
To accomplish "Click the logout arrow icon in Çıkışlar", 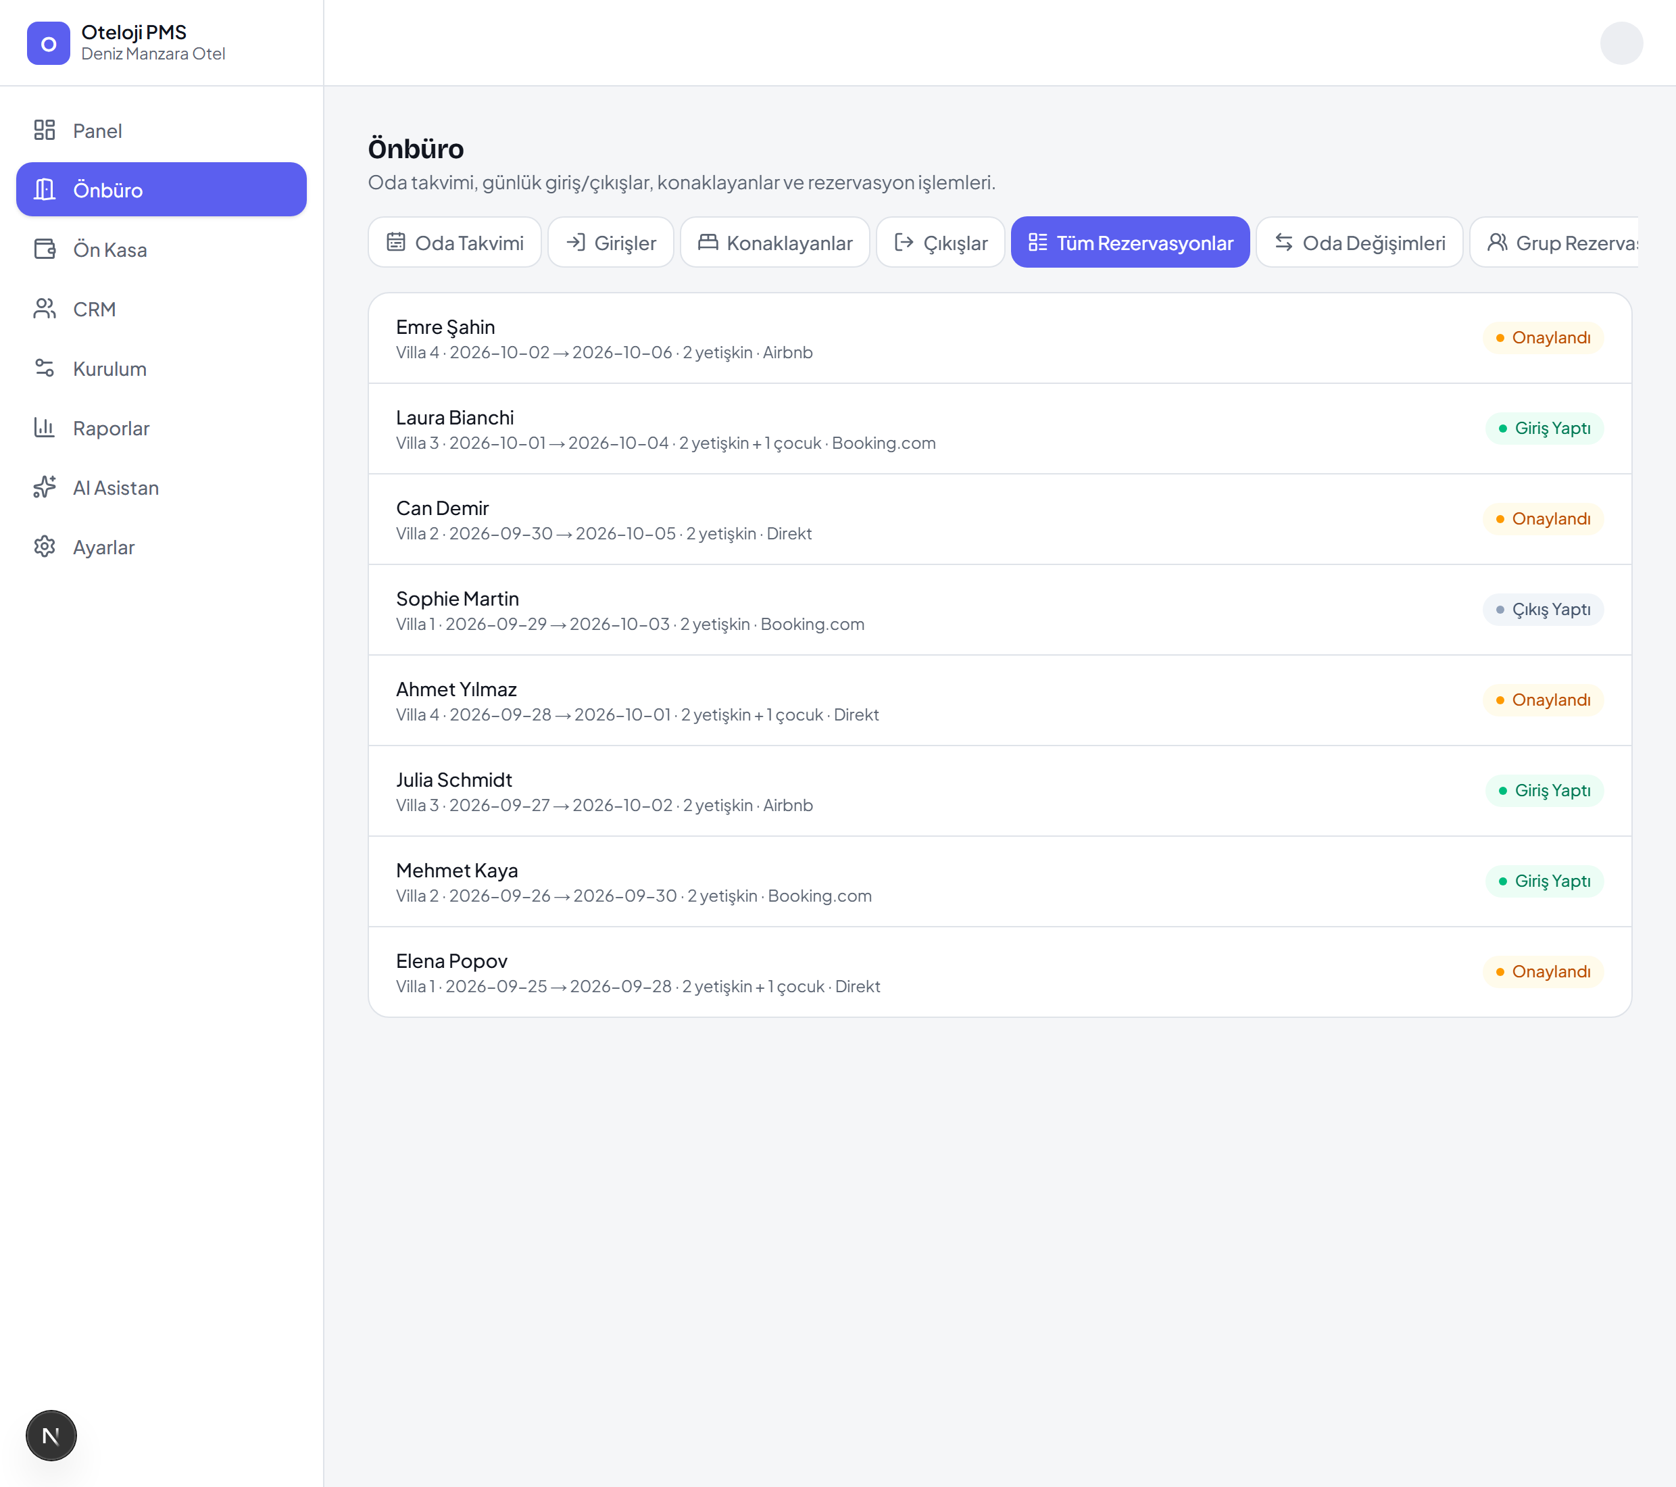I will (x=904, y=242).
